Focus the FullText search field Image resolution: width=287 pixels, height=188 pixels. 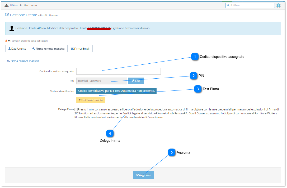tap(250, 6)
